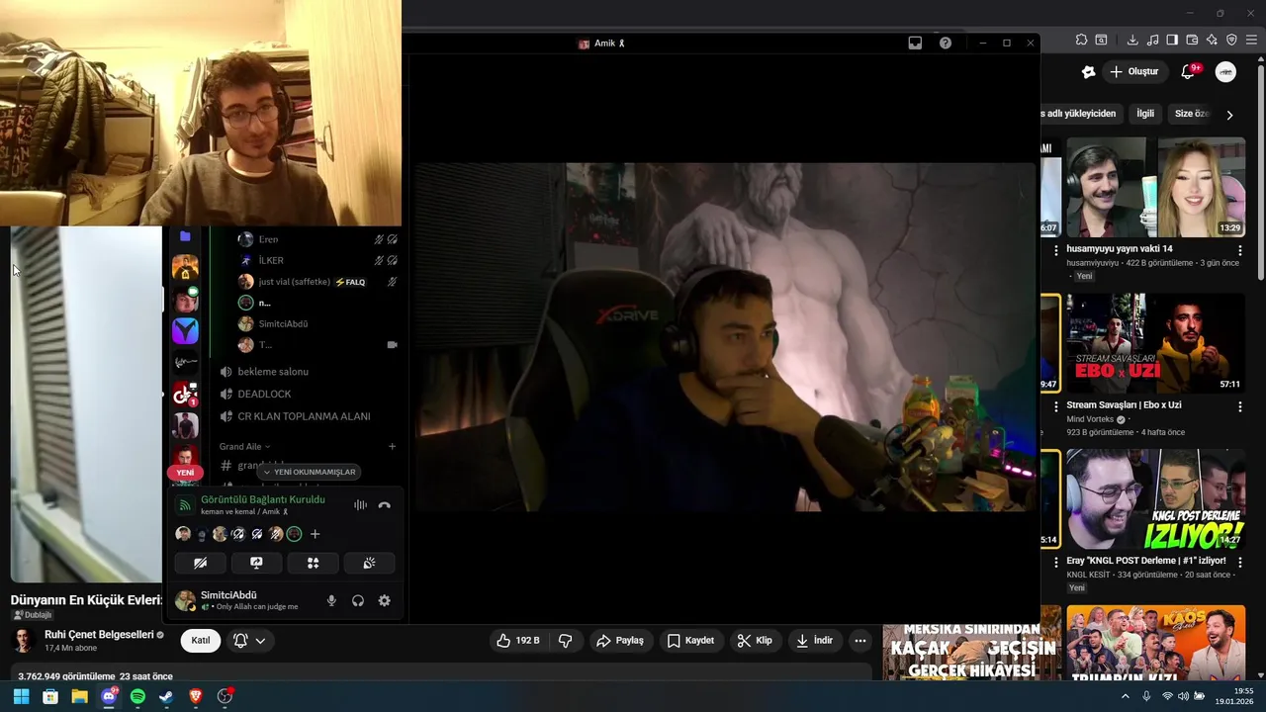Toggle Discord camera button
This screenshot has height=712, width=1266.
coord(200,563)
